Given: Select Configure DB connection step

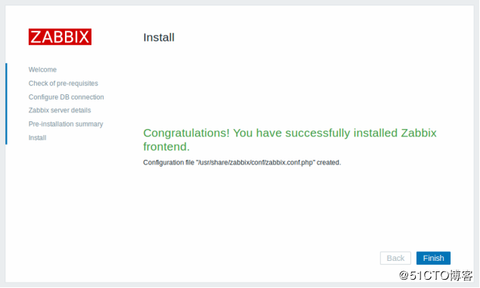Looking at the screenshot, I should [x=66, y=97].
